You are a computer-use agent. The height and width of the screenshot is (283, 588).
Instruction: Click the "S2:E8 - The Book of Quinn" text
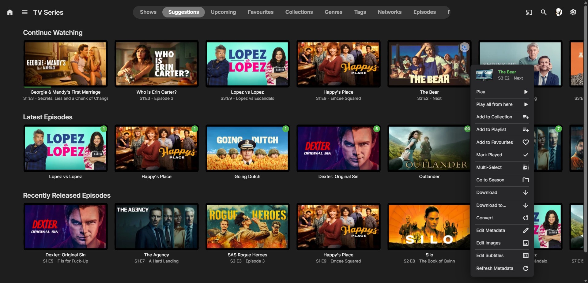429,261
